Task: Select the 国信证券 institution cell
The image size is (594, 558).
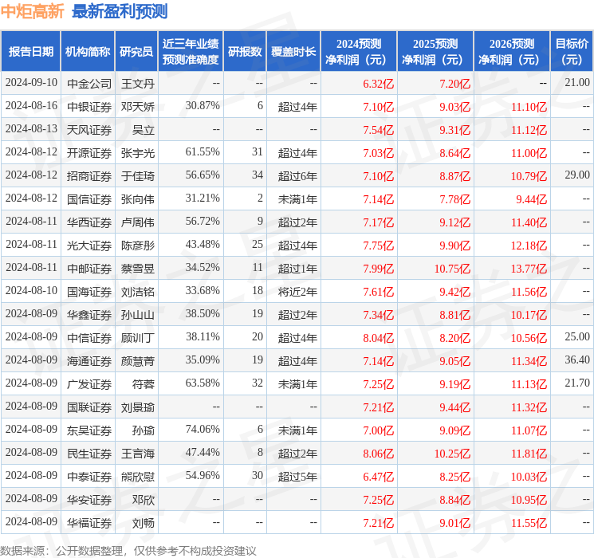Action: pyautogui.click(x=89, y=199)
